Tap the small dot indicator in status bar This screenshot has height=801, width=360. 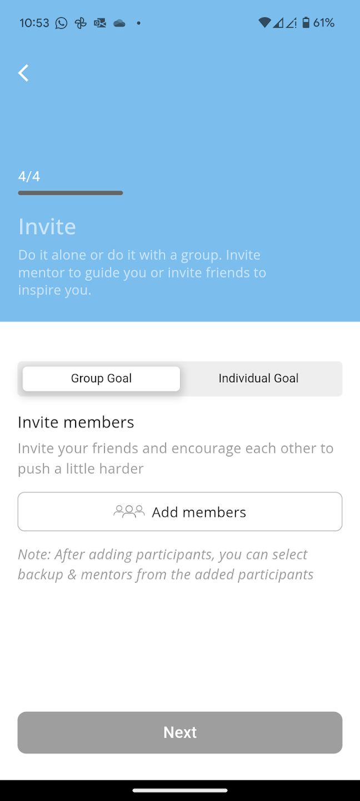click(138, 23)
